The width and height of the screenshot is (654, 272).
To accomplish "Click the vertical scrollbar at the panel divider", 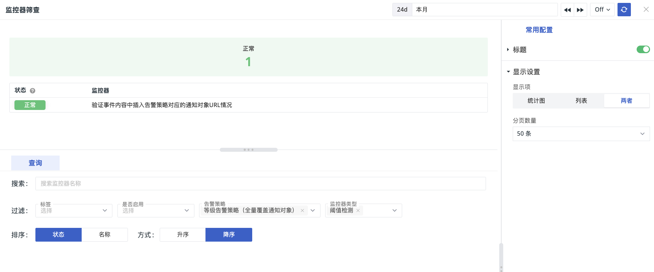I will (x=501, y=257).
